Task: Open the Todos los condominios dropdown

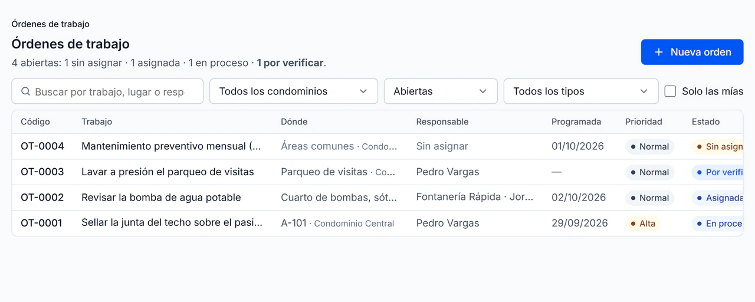Action: pyautogui.click(x=294, y=91)
